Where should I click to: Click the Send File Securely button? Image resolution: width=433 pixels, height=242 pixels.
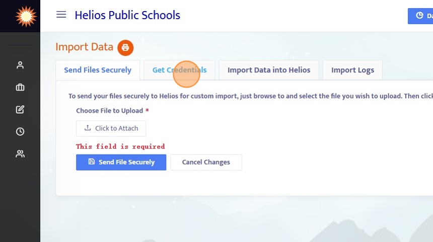click(121, 162)
